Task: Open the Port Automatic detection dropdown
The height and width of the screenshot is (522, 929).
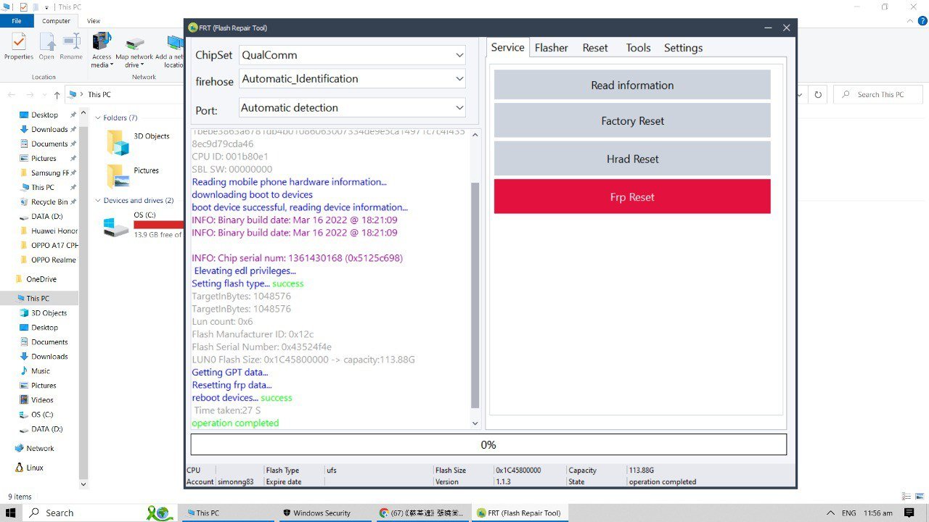Action: [352, 108]
